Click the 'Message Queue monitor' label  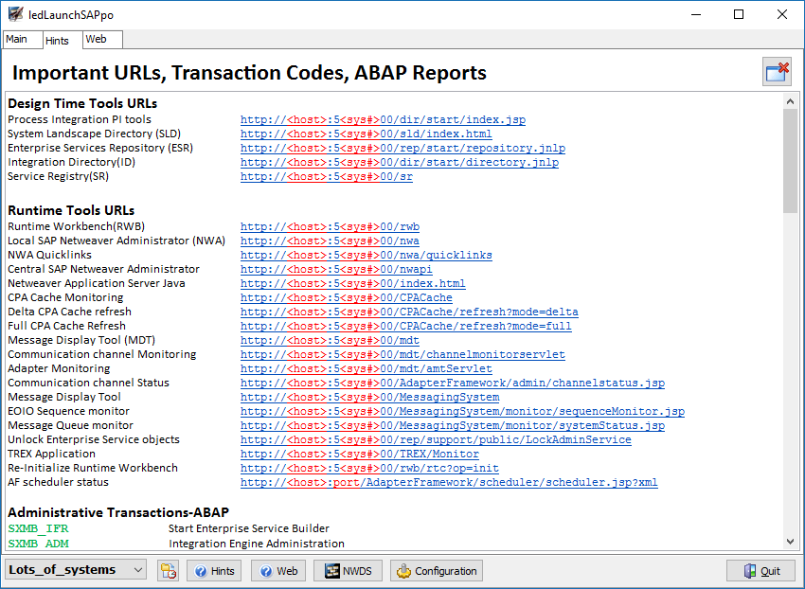point(70,425)
